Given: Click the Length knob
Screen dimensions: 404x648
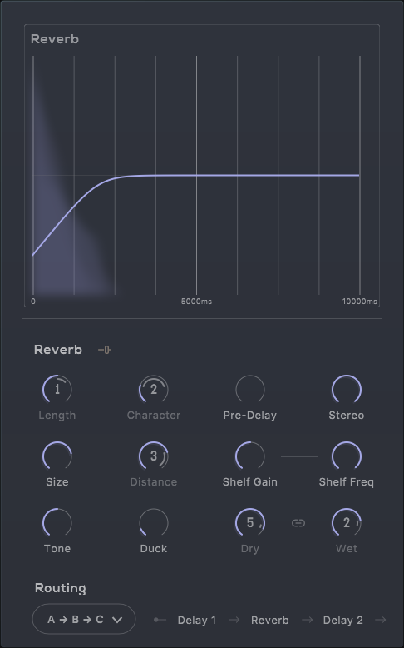Looking at the screenshot, I should click(x=57, y=389).
